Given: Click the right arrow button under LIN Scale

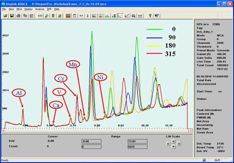Looking at the screenshot, I should click(179, 144).
